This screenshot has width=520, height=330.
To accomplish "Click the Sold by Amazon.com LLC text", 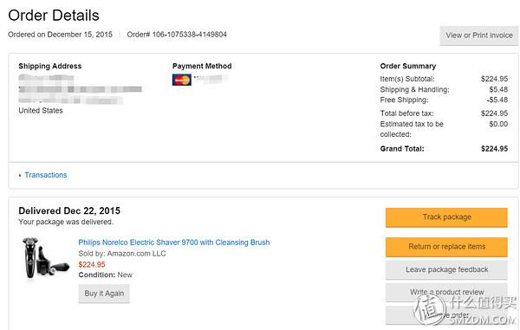I will 122,254.
